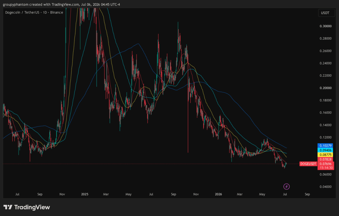Screen dimensions: 339x216
Task: Click the TradingView logo
Action: (26, 207)
